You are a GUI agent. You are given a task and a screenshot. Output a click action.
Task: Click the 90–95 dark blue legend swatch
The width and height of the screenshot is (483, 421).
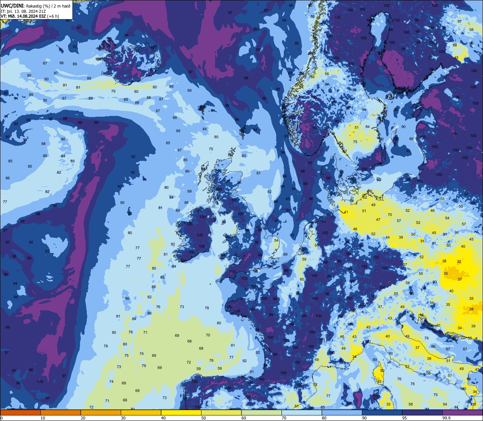tap(382, 412)
